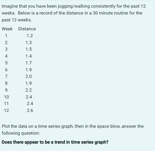The image size is (155, 151).
Task: Select the week 1 distance 1.2
Action: [30, 36]
